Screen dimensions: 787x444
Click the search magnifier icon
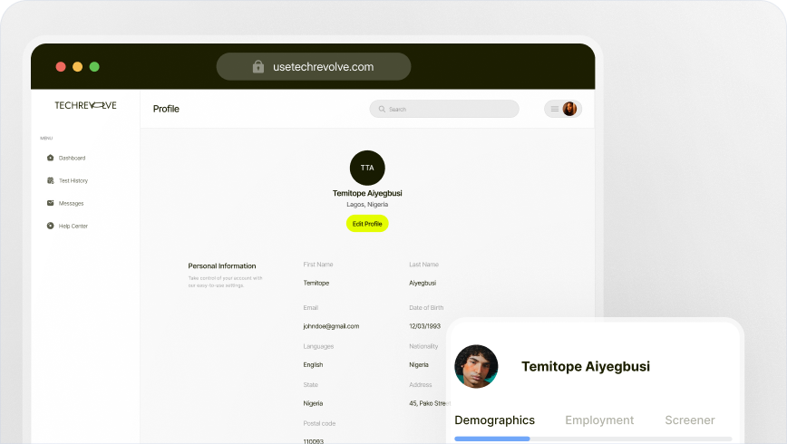(382, 109)
